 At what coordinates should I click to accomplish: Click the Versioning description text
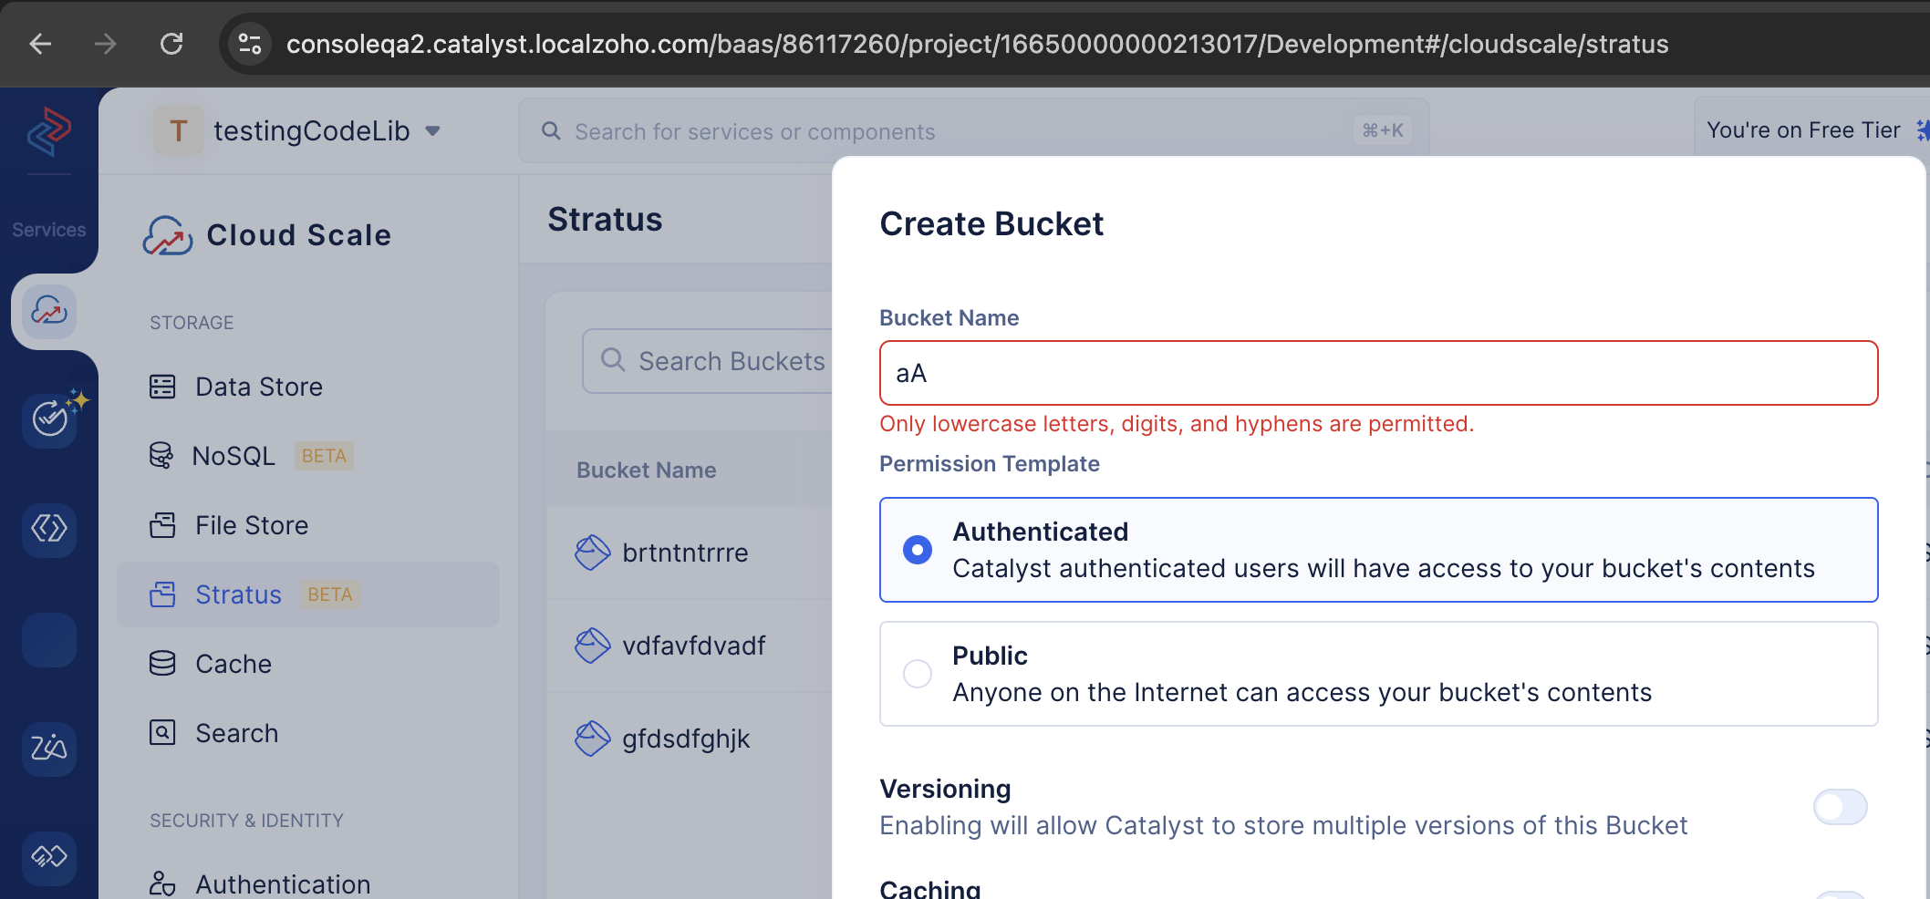click(x=1283, y=825)
